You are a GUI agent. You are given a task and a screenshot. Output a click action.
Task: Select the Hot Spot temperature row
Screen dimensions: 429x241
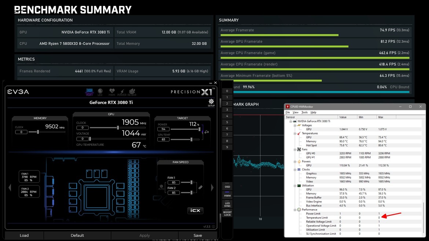pyautogui.click(x=354, y=145)
